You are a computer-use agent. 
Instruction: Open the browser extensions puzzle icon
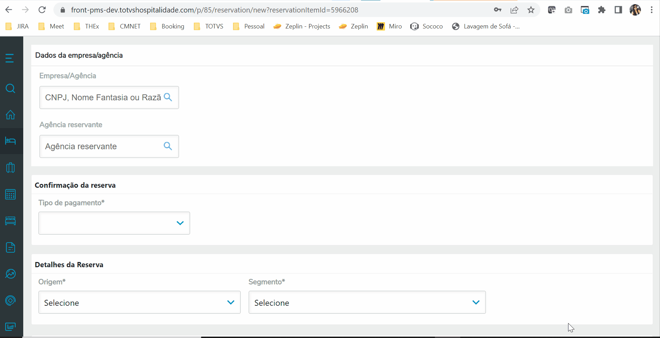click(602, 10)
